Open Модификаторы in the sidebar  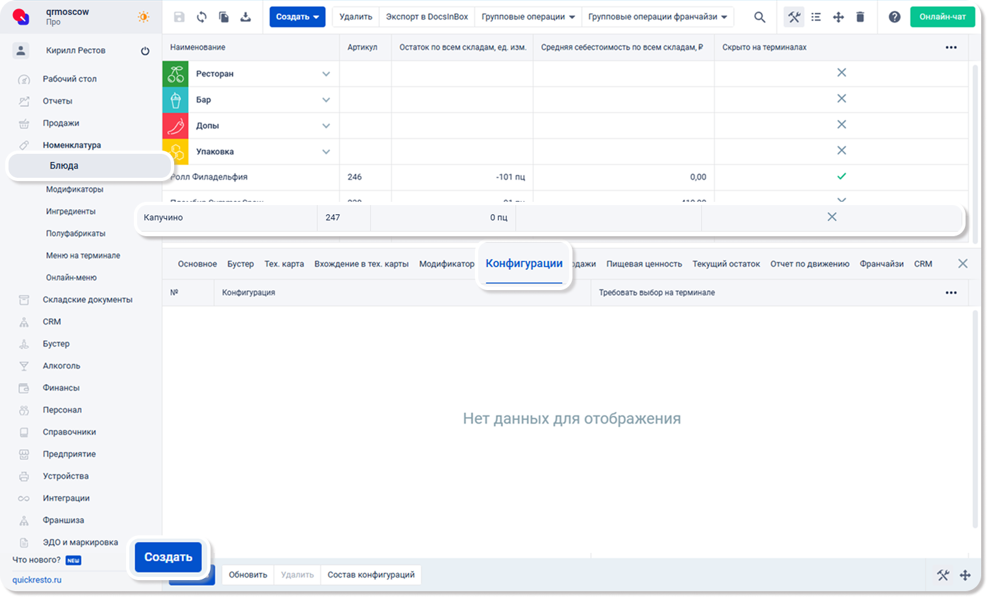pyautogui.click(x=75, y=189)
